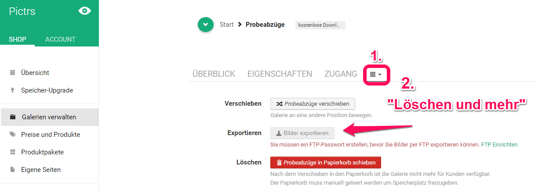
Task: Open the ZUGANG tab
Action: (x=341, y=74)
